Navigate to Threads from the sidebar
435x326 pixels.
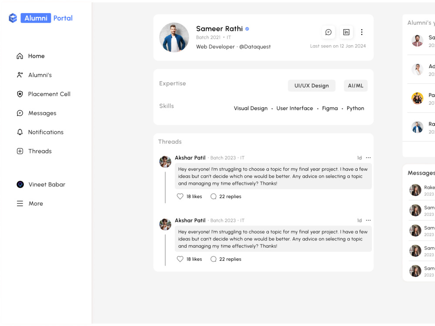pos(40,151)
